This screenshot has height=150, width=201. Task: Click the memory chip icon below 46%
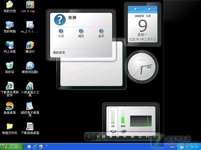coord(123,131)
